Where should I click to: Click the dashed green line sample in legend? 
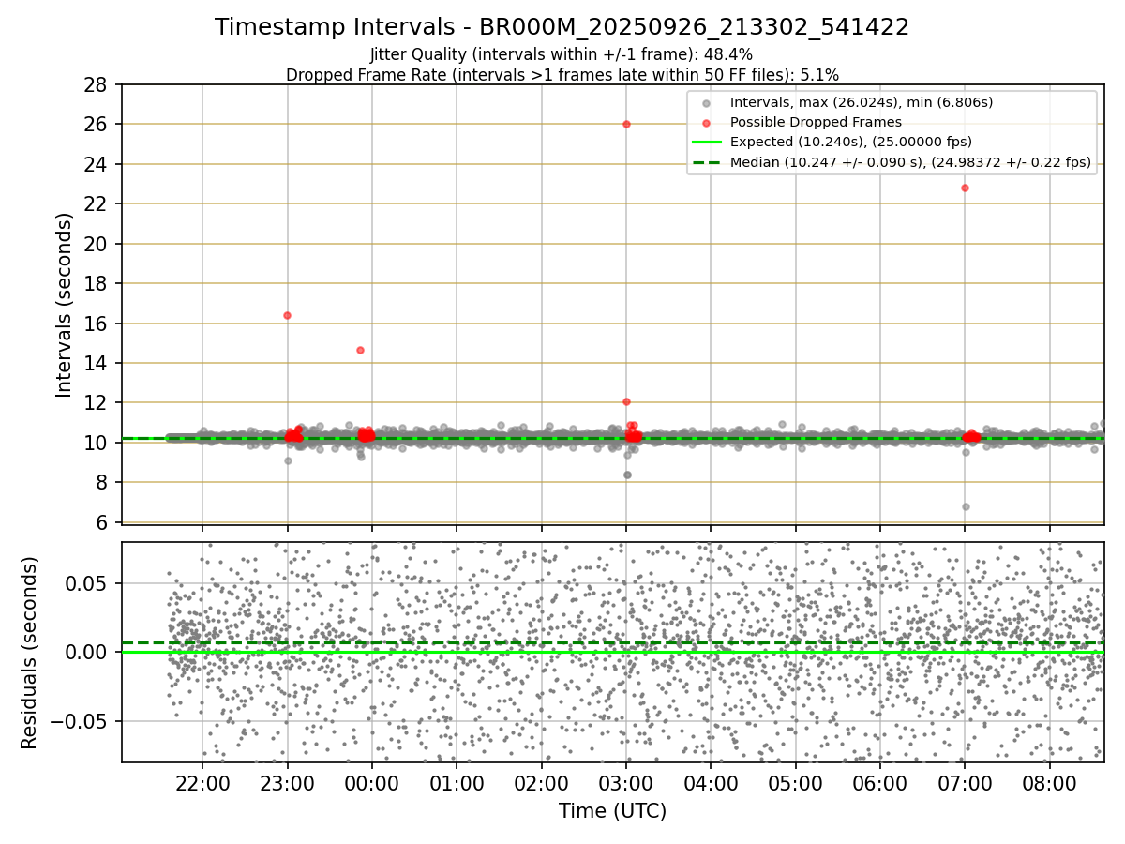(707, 163)
